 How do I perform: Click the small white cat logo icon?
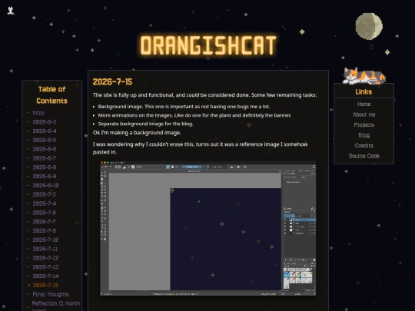[11, 11]
